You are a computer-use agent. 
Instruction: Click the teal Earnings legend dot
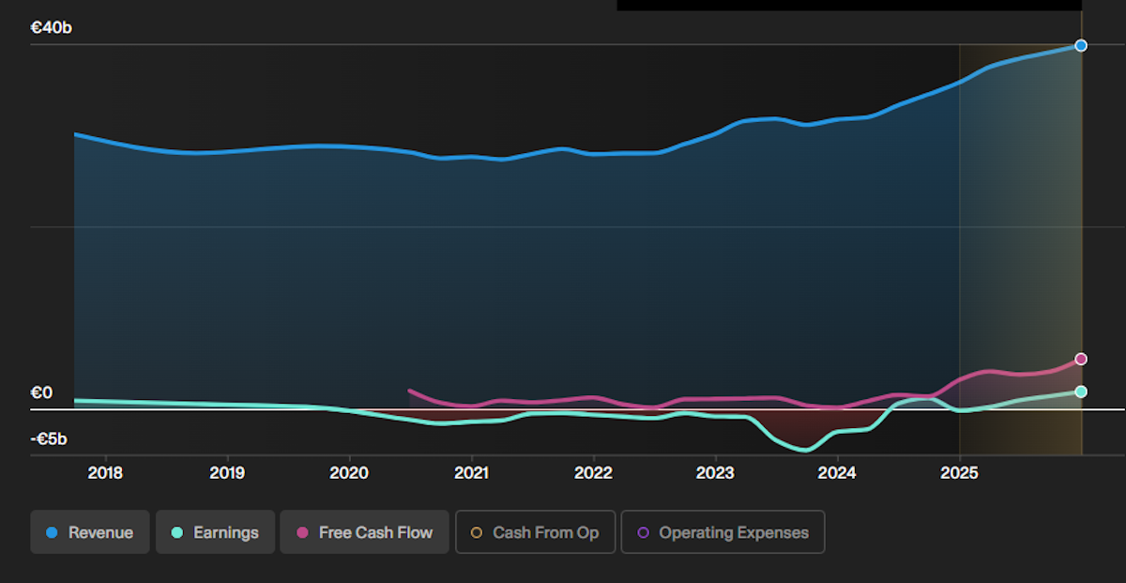click(x=177, y=532)
